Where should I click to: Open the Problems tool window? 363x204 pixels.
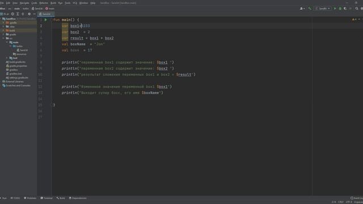[30, 198]
